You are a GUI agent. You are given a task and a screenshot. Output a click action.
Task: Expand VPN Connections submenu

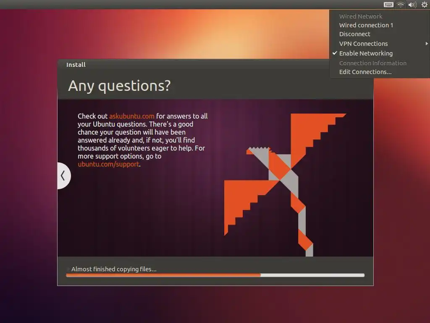(x=380, y=44)
